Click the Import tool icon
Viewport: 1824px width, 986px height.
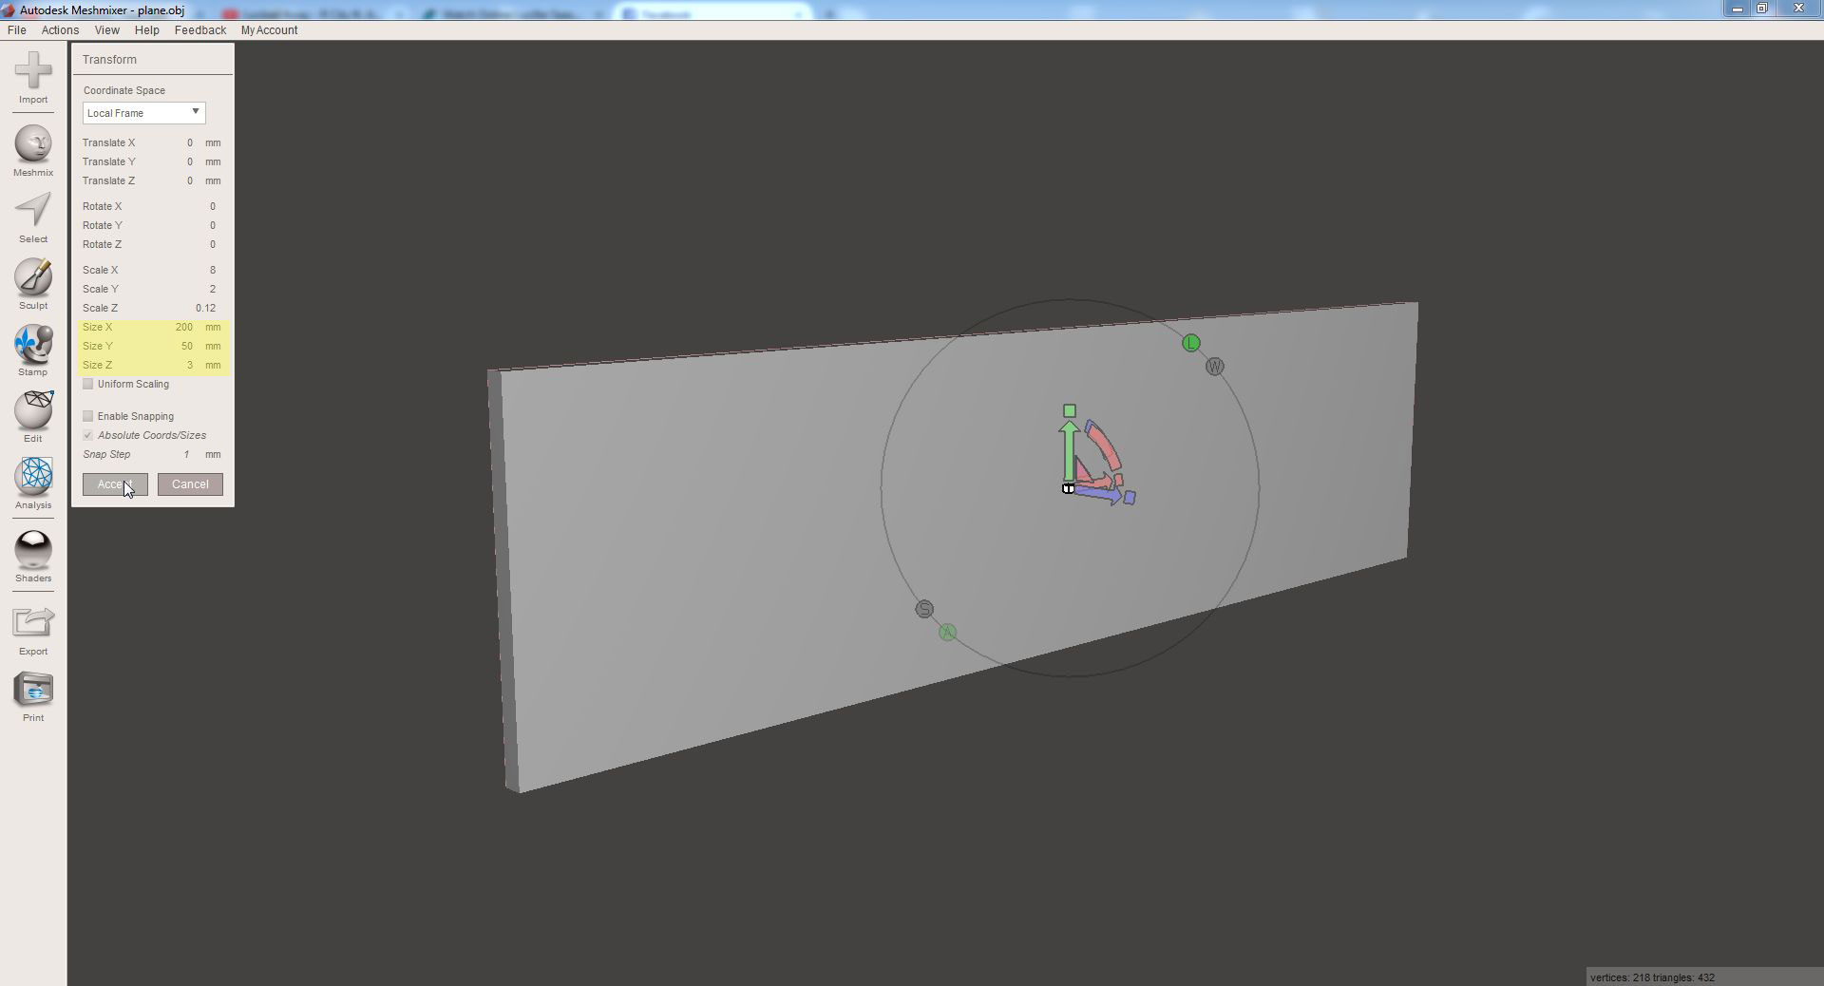coord(33,71)
